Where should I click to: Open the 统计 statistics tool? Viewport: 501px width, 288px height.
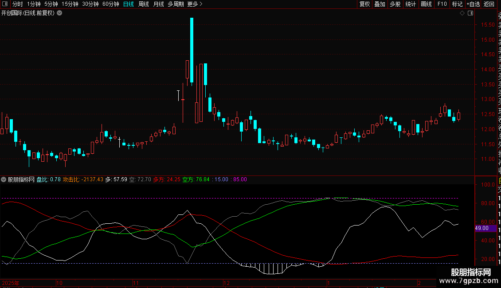411,4
